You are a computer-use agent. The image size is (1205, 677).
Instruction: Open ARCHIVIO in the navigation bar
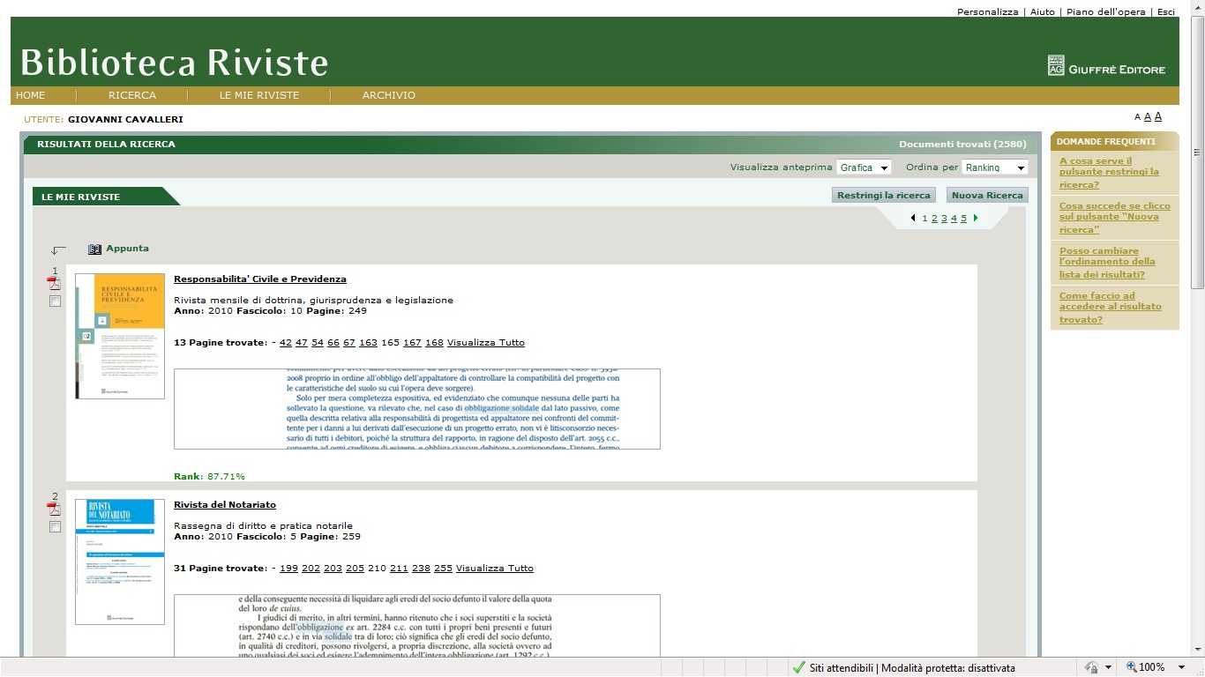tap(389, 95)
